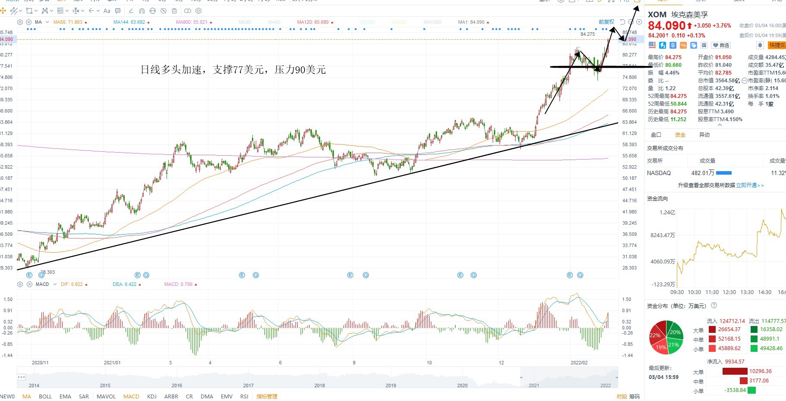
Task: Expand the MA indicator type dropdown
Action: [x=47, y=22]
